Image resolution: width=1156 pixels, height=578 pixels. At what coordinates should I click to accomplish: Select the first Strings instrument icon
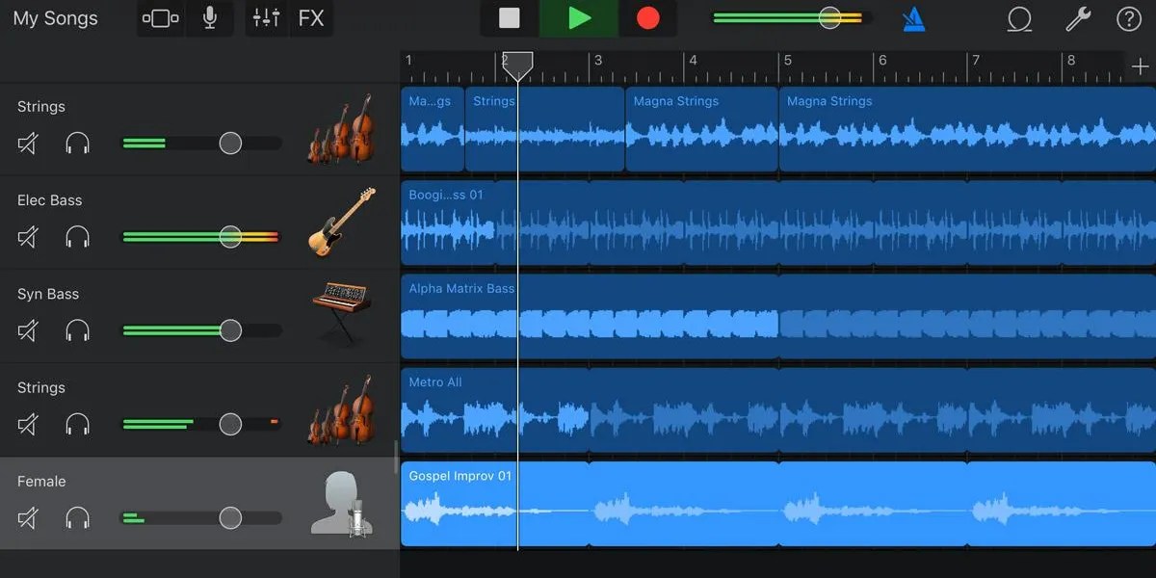click(x=340, y=128)
